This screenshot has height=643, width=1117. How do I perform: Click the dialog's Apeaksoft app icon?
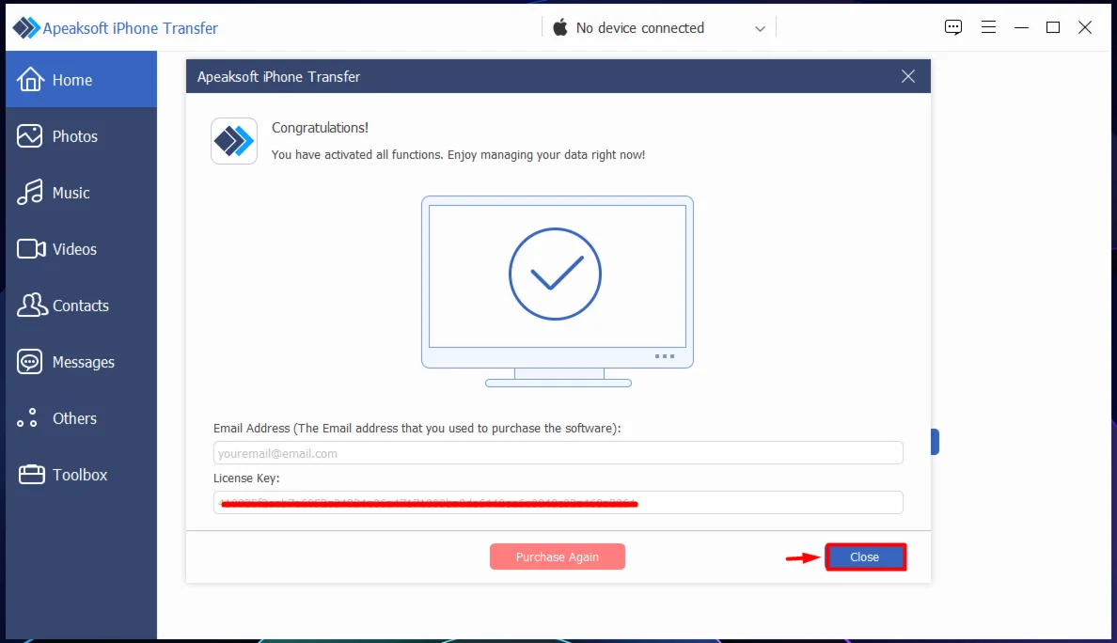point(234,141)
